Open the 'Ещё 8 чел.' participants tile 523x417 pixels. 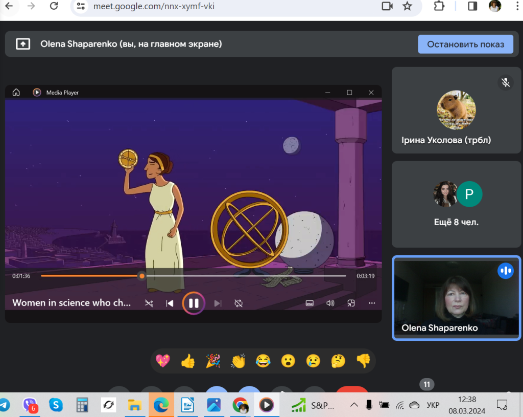pos(456,204)
